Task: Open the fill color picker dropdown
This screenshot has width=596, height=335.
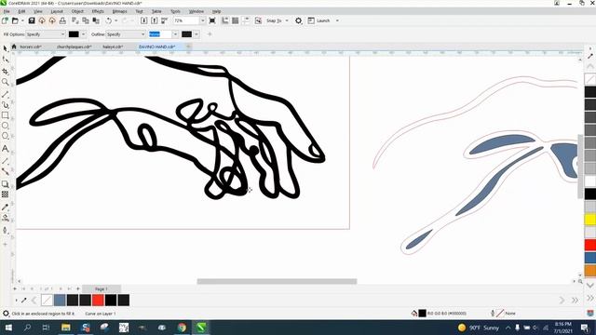Action: [83, 34]
